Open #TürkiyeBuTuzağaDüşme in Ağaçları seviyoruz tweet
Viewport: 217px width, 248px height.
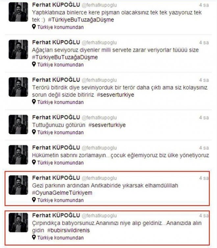click(x=65, y=57)
